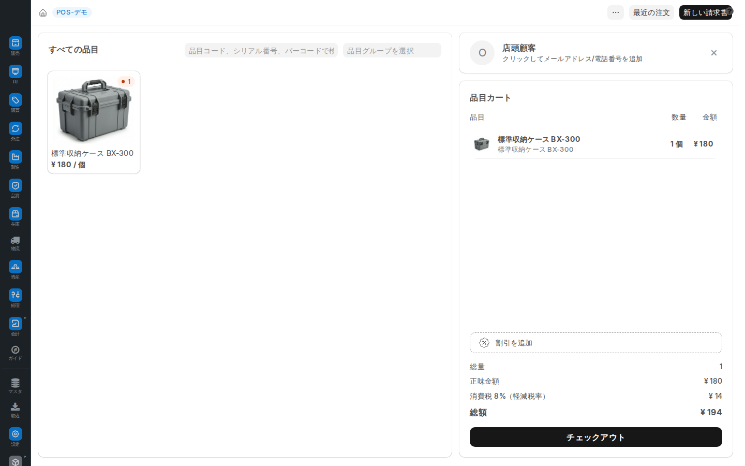This screenshot has width=745, height=466.
Task: Open the マスタ database icon
Action: [16, 383]
